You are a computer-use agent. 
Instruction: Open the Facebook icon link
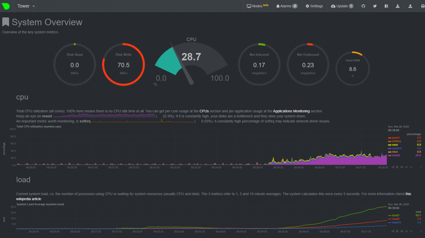[386, 6]
